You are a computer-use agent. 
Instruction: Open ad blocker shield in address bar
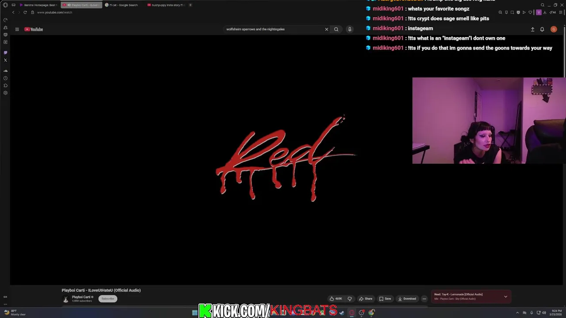pyautogui.click(x=518, y=12)
